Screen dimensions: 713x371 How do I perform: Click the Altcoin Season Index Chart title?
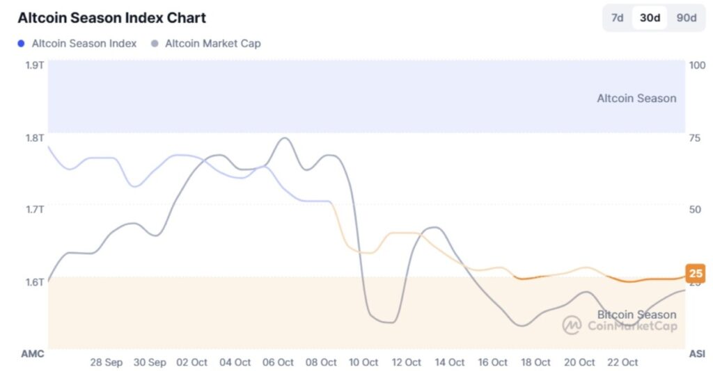pos(112,18)
